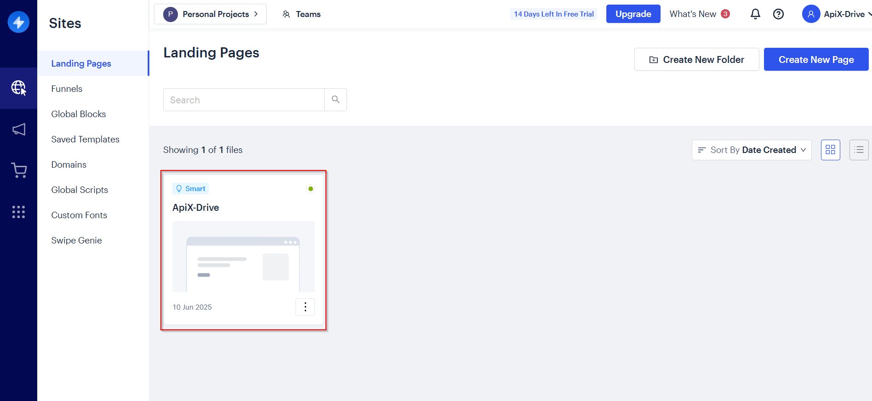The width and height of the screenshot is (872, 401).
Task: Open Global Blocks
Action: 79,114
